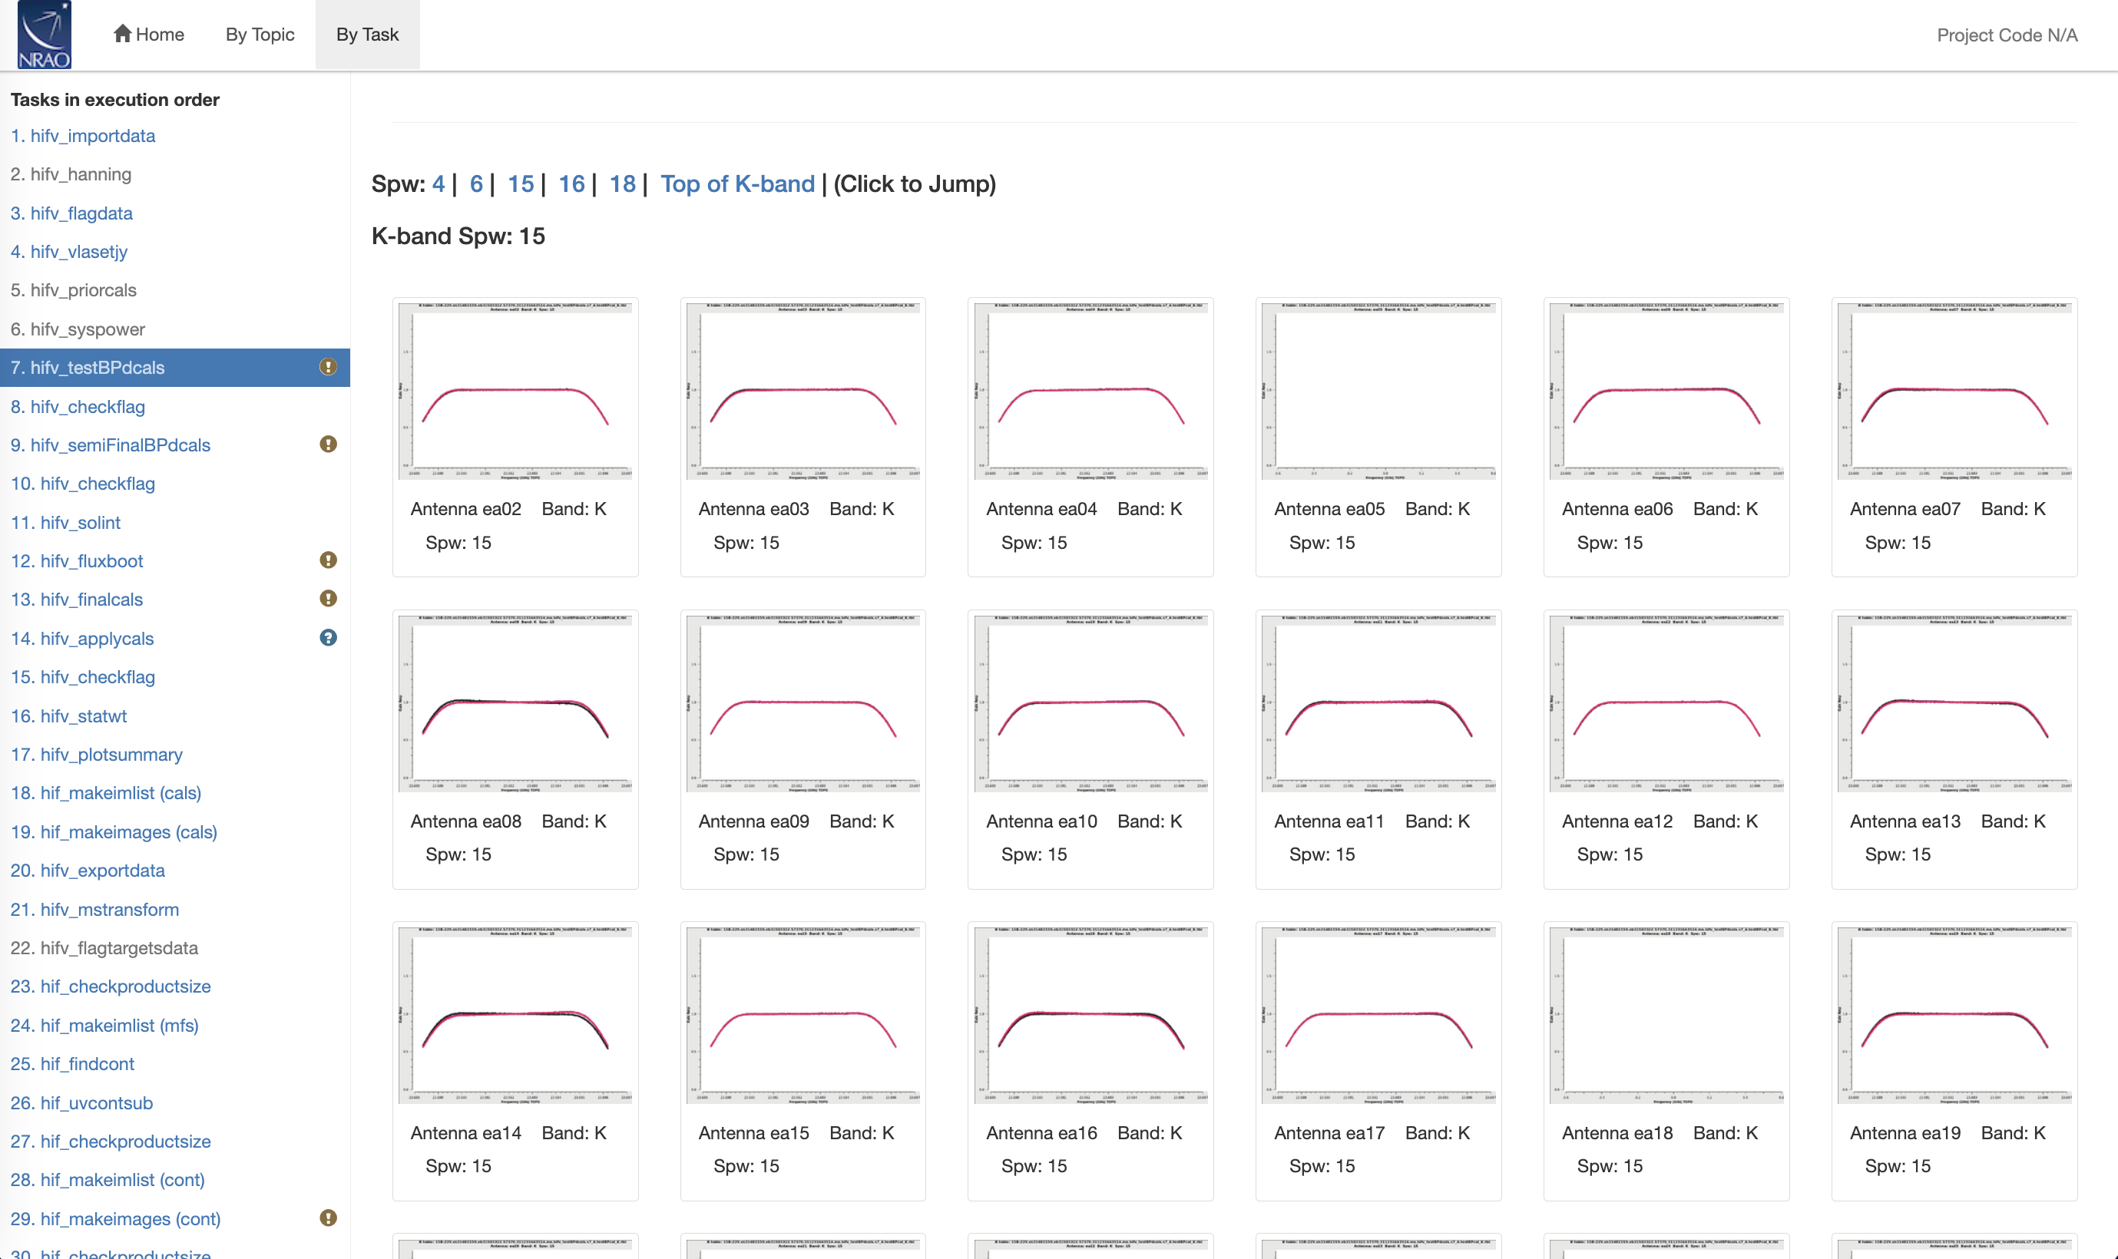Screen dimensions: 2118x1259
Task: Open task 22. hifv_flagtargetsdata
Action: click(x=104, y=947)
